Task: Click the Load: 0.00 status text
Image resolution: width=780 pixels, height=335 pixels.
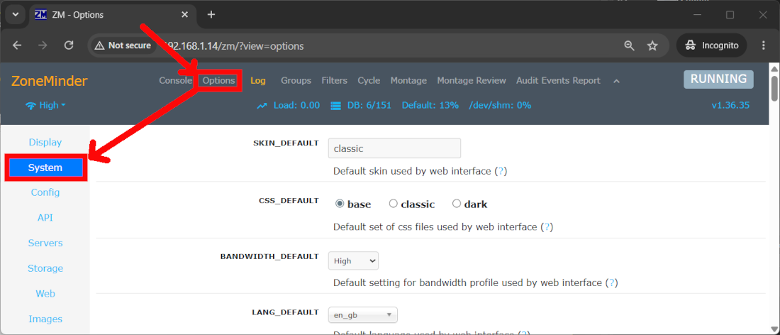Action: tap(296, 106)
